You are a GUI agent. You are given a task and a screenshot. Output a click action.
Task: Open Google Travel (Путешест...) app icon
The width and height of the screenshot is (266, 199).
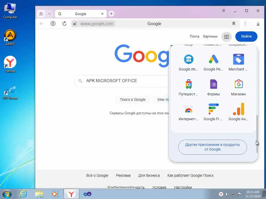(189, 84)
